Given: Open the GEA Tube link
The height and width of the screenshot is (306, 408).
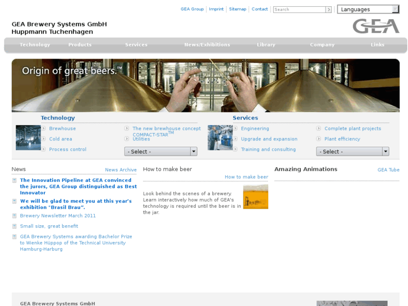Looking at the screenshot, I should coord(388,170).
